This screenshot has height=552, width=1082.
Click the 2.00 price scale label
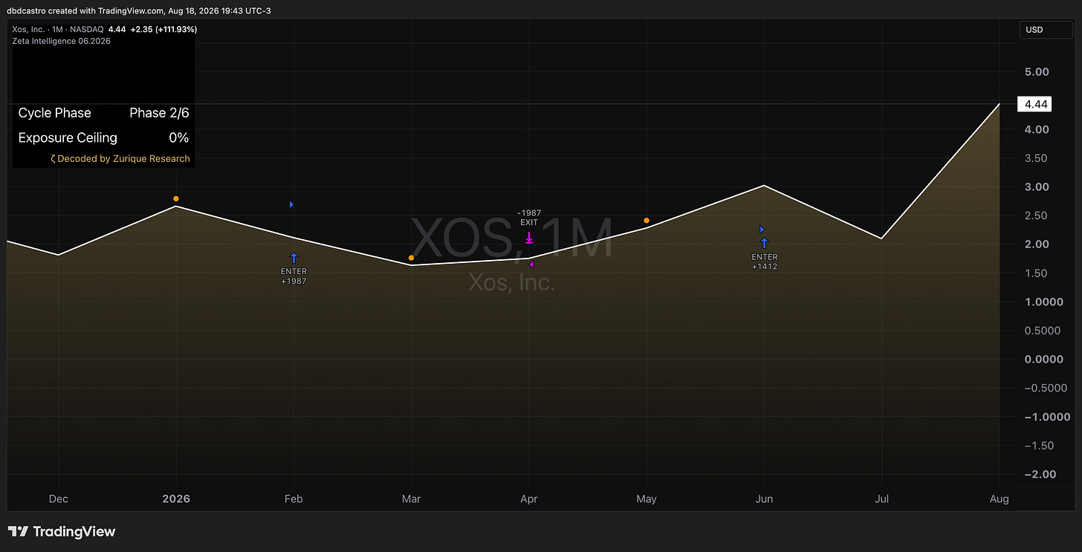click(1037, 244)
